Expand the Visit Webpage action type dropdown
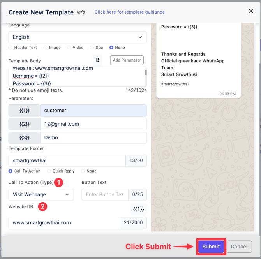 [x=41, y=194]
